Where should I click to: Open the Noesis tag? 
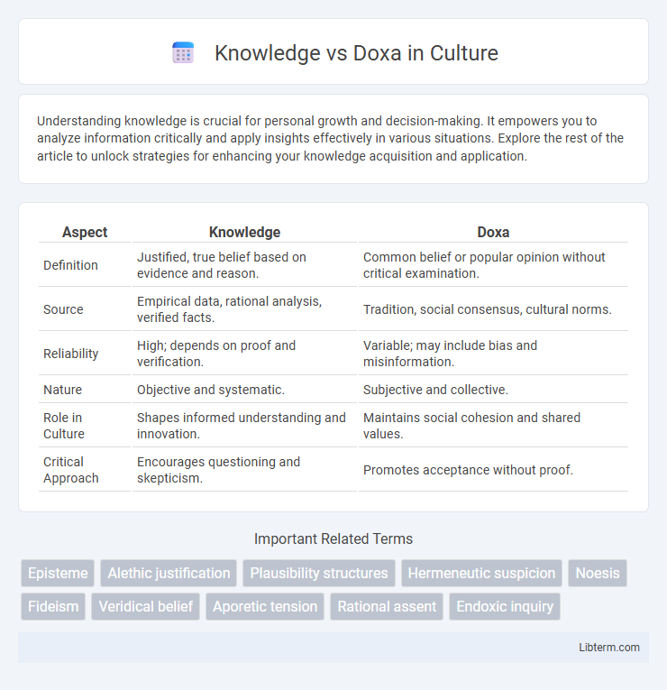(x=597, y=573)
